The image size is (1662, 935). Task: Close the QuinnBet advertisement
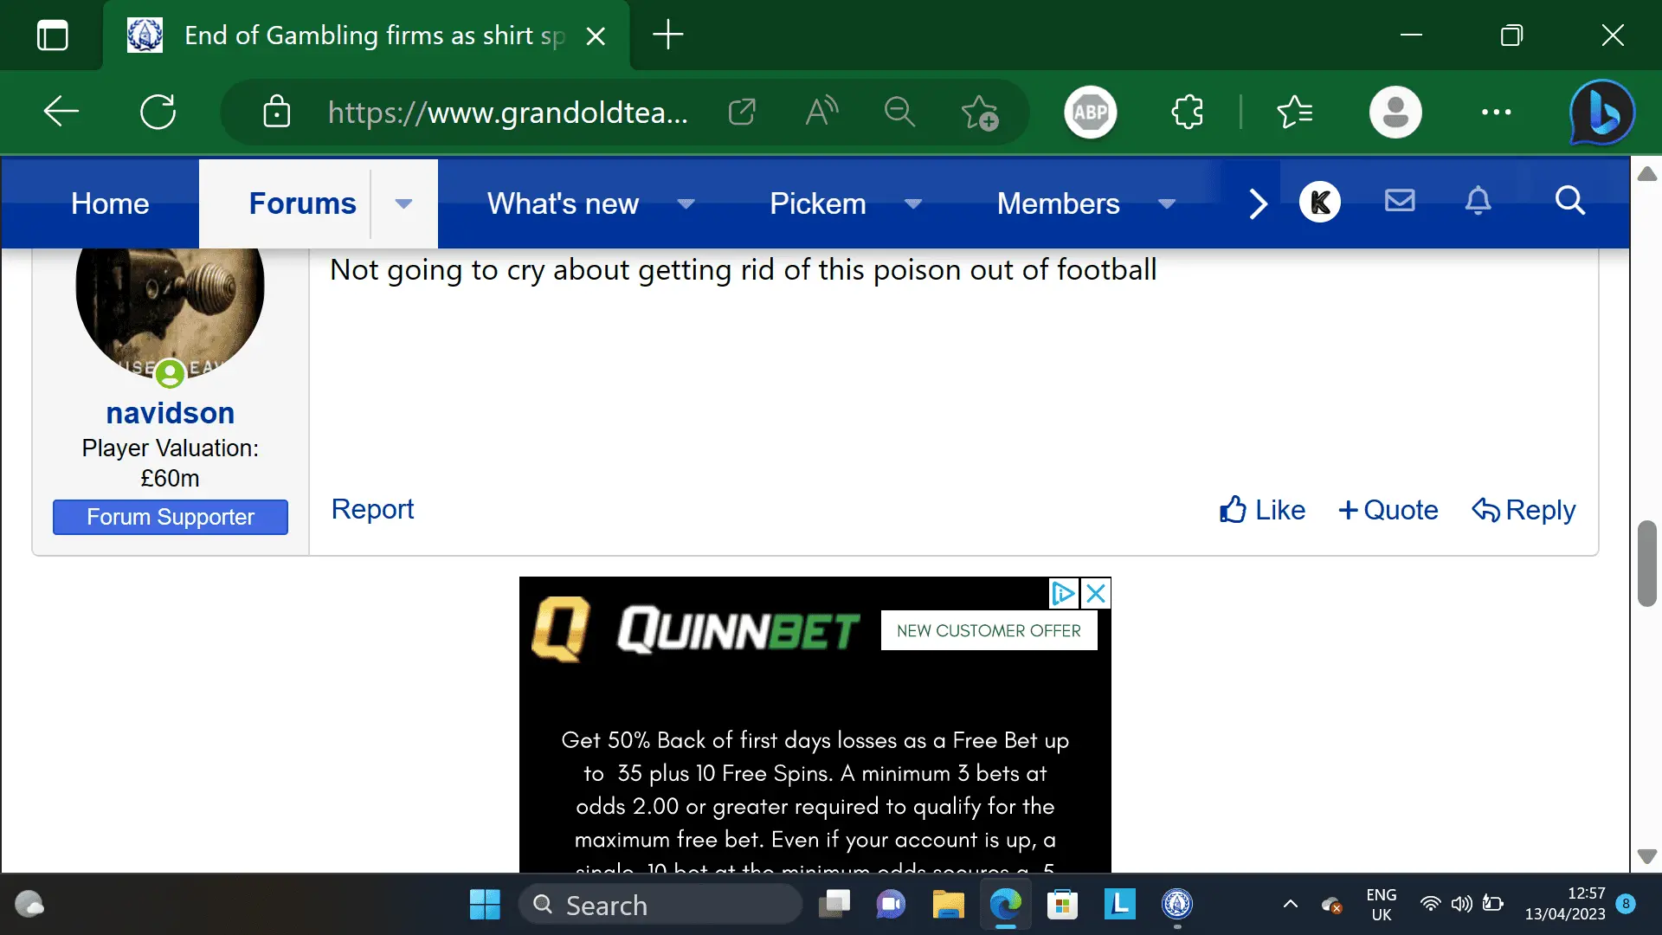point(1096,594)
